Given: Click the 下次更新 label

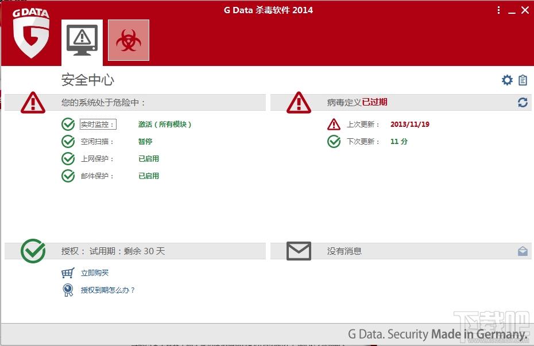Looking at the screenshot, I should 363,142.
